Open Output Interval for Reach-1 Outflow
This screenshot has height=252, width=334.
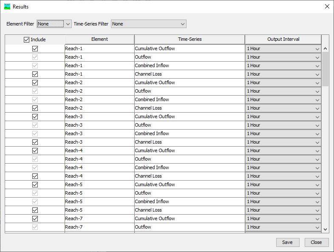(x=283, y=57)
